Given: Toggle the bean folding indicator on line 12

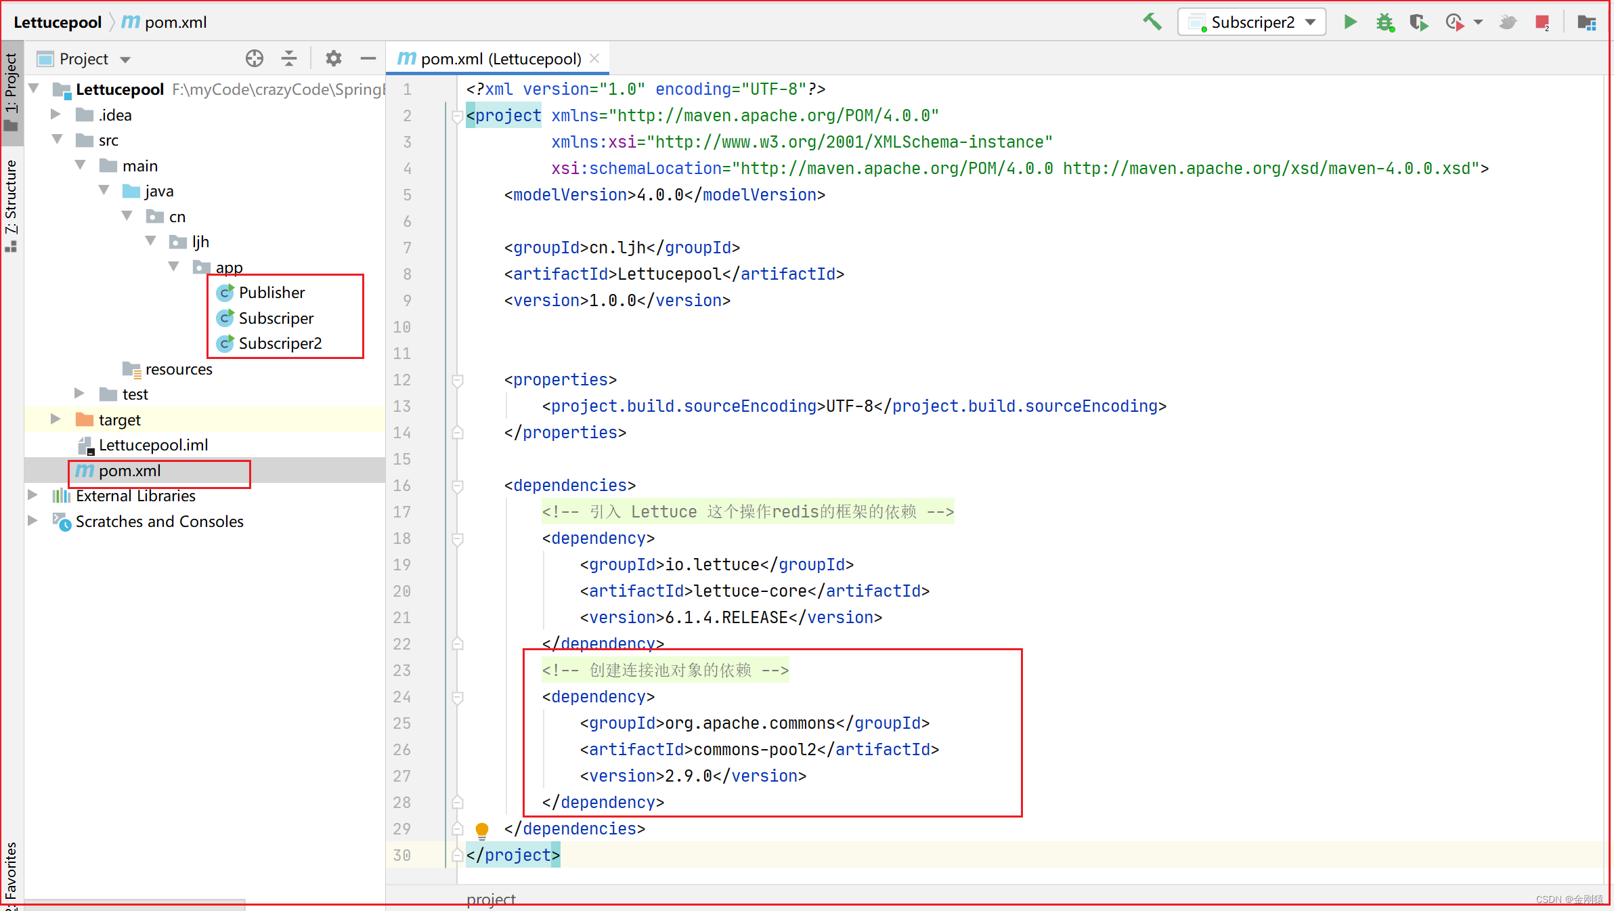Looking at the screenshot, I should [458, 379].
